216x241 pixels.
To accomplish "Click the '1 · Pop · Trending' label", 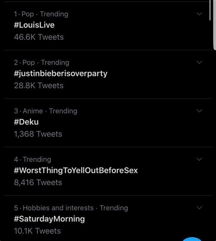I will [41, 14].
